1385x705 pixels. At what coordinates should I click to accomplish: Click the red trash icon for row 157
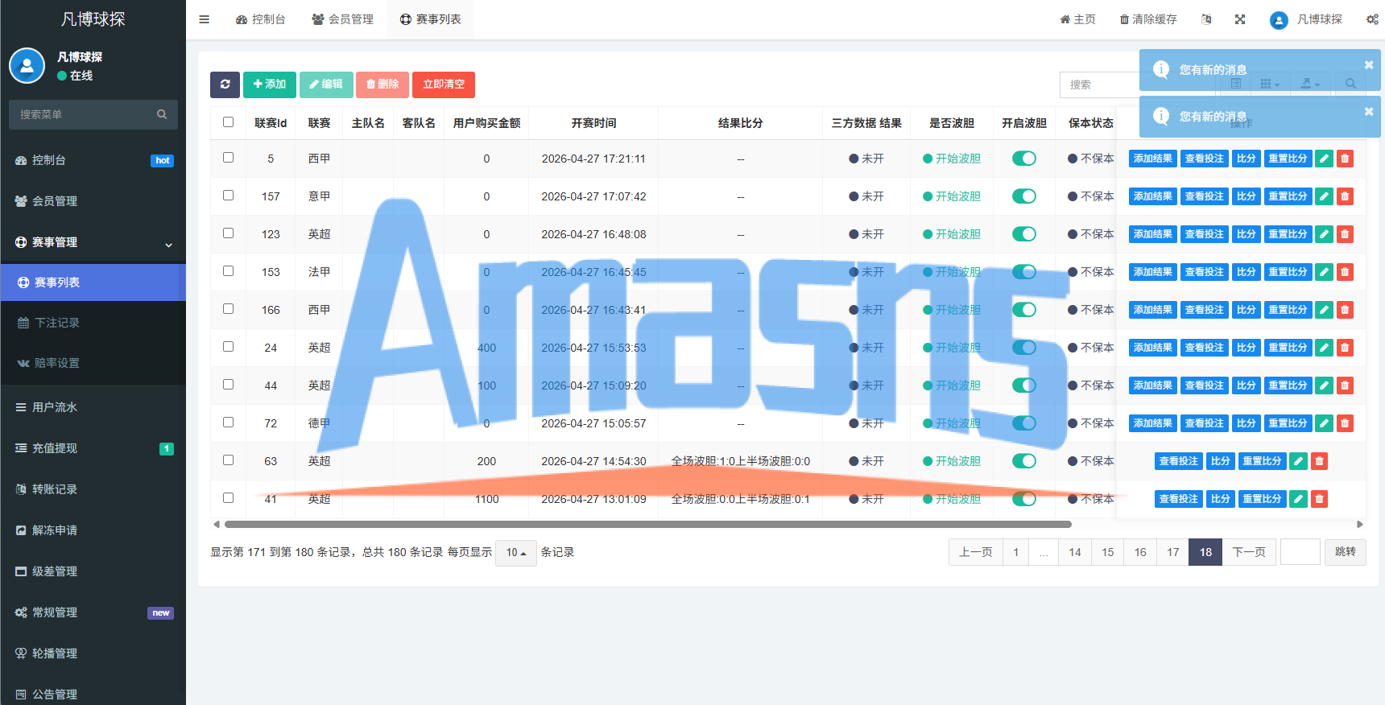tap(1345, 196)
